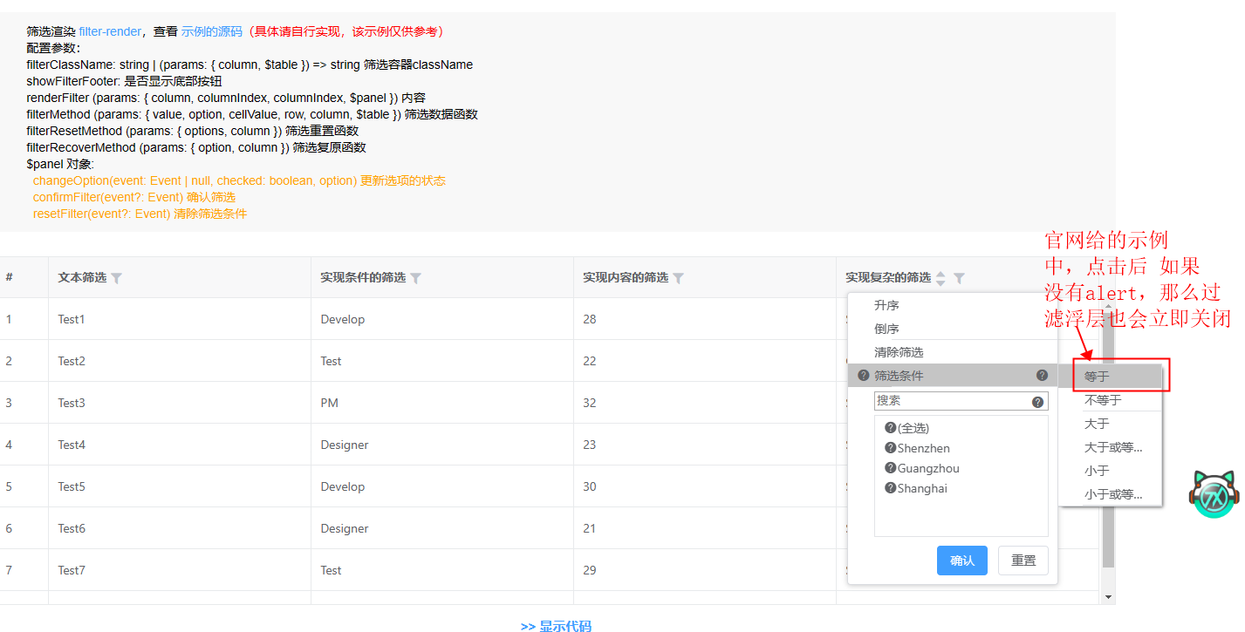1245x632 pixels.
Task: Open the 实现条件的筛选 filter funnel icon
Action: [416, 277]
